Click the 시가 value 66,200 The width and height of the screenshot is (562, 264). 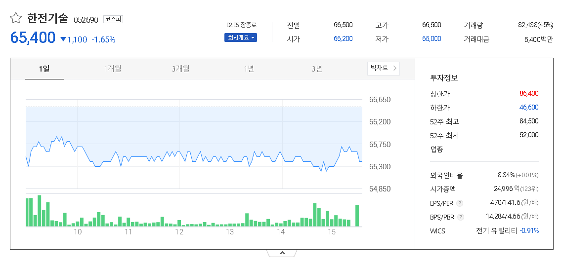(343, 38)
